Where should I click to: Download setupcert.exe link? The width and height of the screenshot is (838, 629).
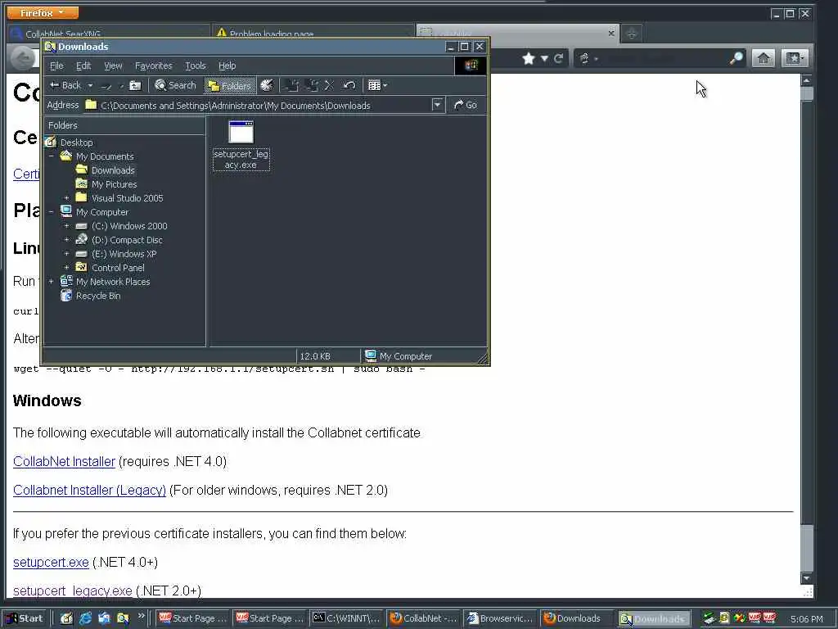[51, 562]
